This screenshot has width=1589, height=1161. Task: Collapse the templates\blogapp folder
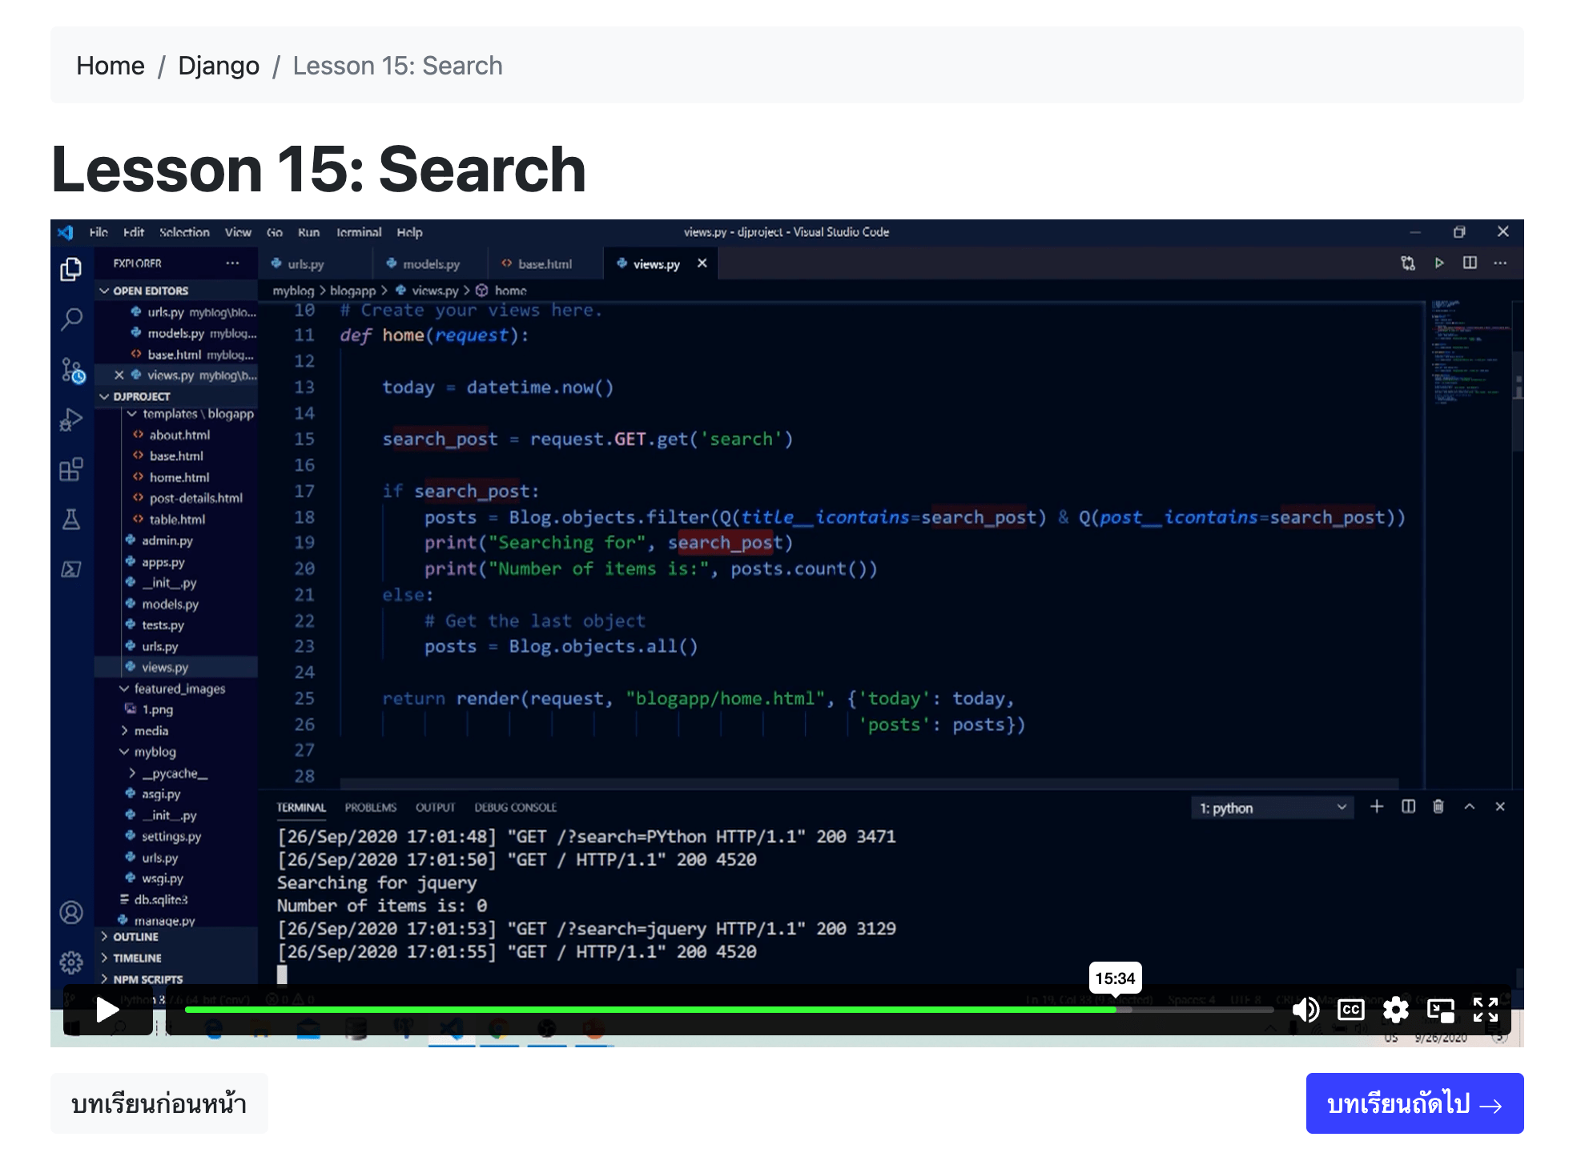pyautogui.click(x=191, y=414)
